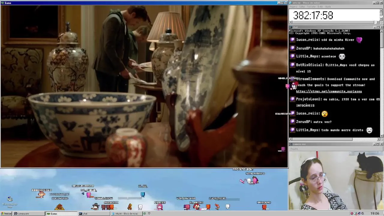Viewport: 384px width, 216px height.
Task: Click the badge next to ZorusBP: outra vez?
Action: 292,121
